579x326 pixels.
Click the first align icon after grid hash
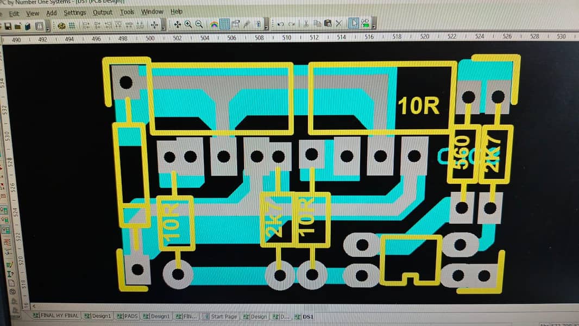click(x=86, y=26)
